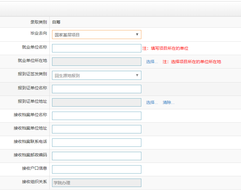Click the 报到证单位地址 greyed field
The image size is (241, 195).
pyautogui.click(x=96, y=102)
